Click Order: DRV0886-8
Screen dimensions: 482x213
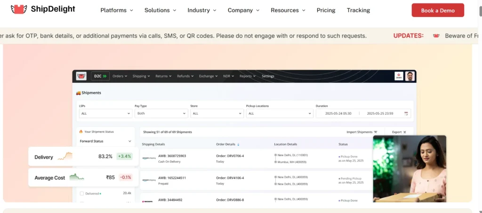[x=230, y=200]
